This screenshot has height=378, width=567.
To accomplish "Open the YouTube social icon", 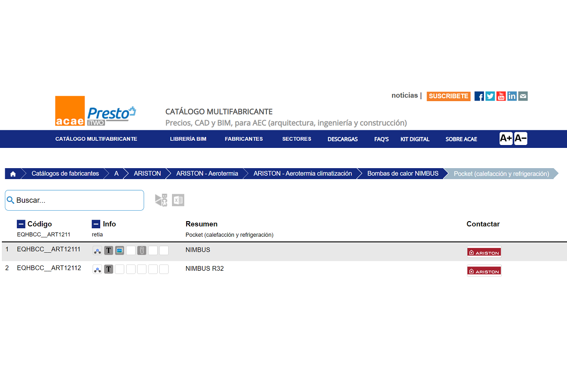I will click(x=501, y=96).
